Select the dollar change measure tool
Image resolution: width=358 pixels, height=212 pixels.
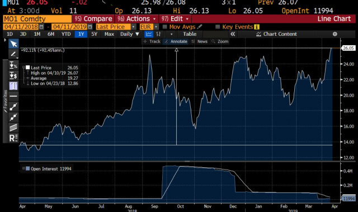(x=13, y=75)
